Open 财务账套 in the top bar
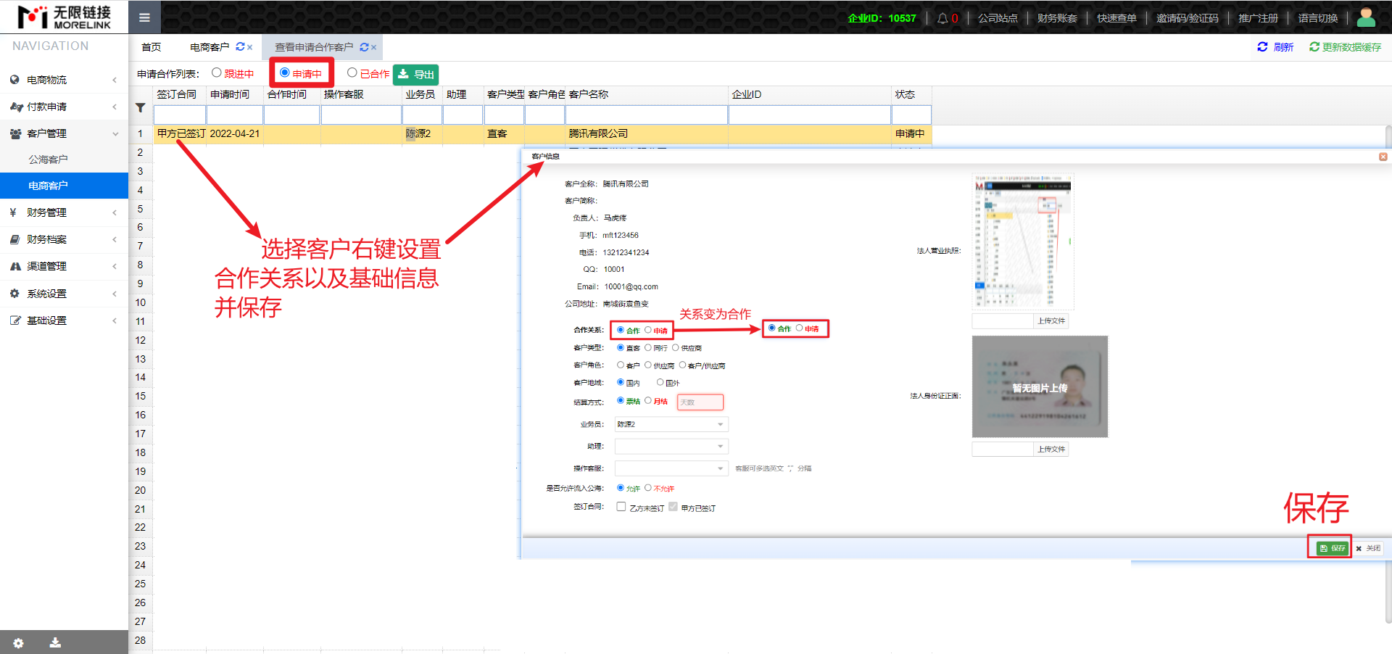The height and width of the screenshot is (654, 1392). pos(1057,18)
